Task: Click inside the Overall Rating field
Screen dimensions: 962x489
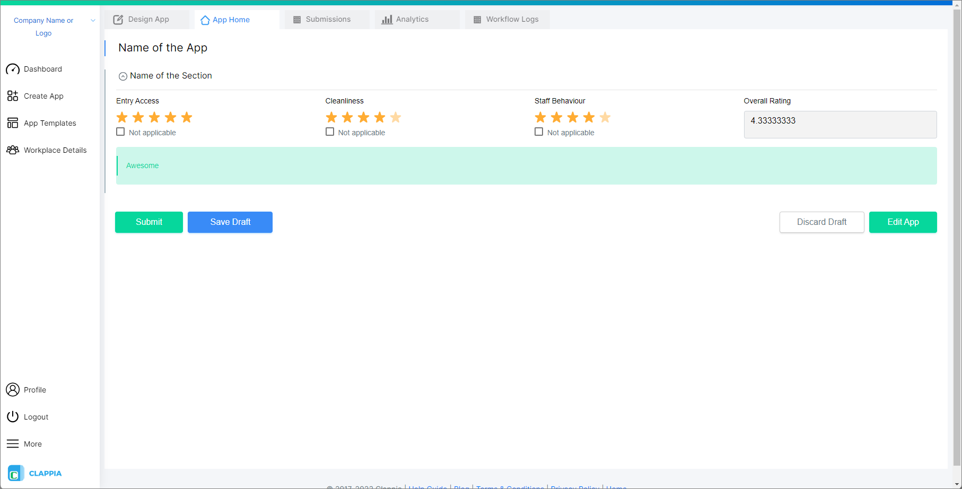Action: point(839,124)
